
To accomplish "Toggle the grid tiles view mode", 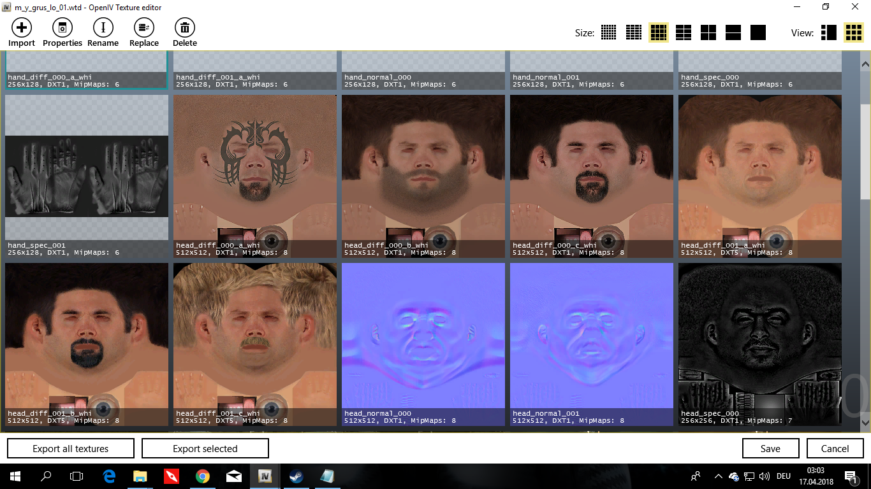I will tap(853, 32).
